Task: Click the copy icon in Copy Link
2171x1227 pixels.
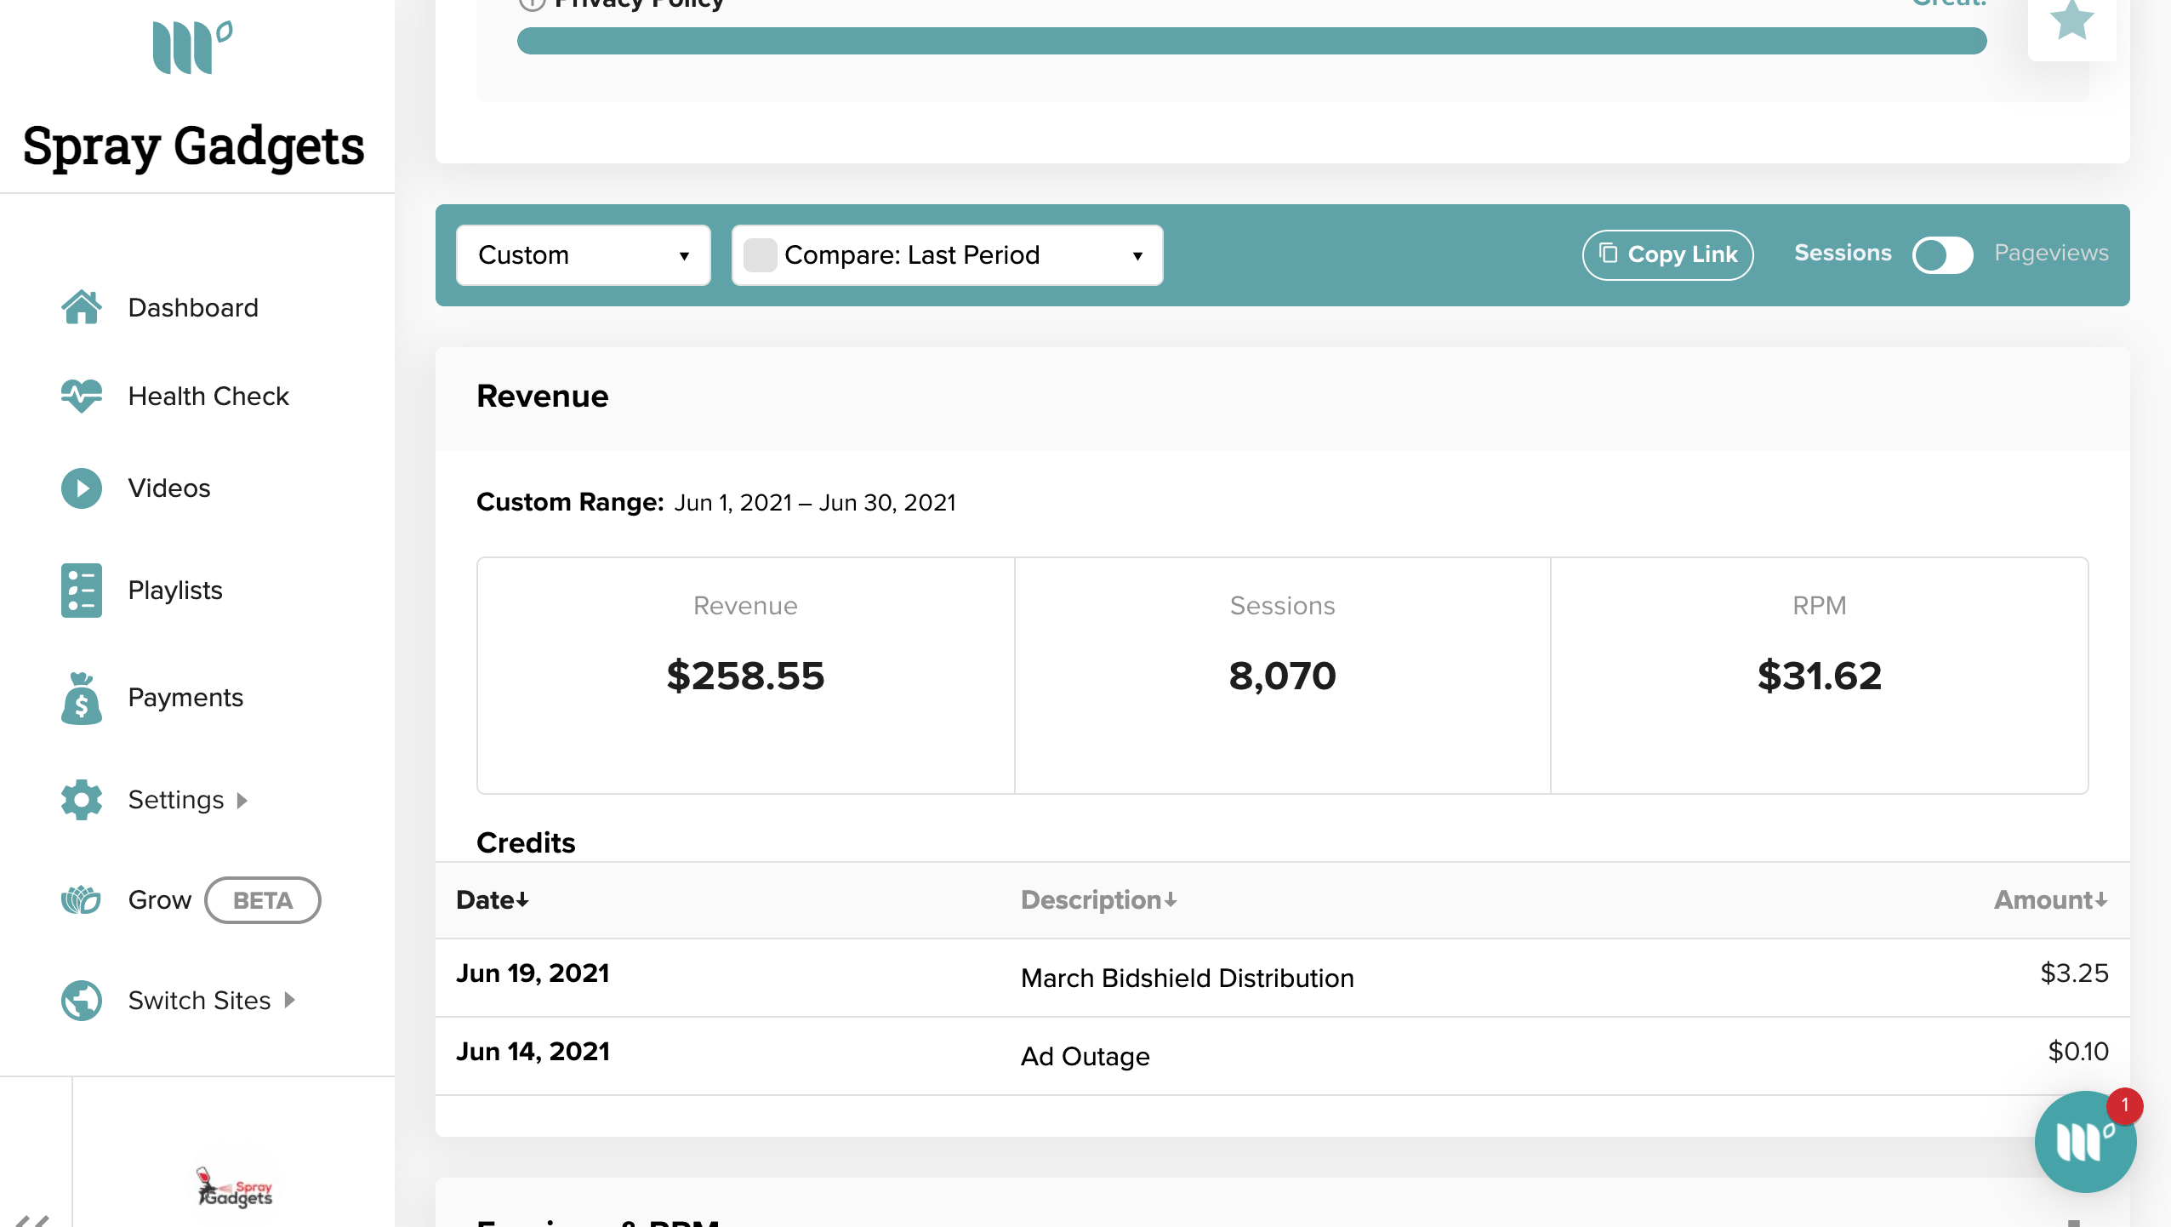Action: (x=1608, y=253)
